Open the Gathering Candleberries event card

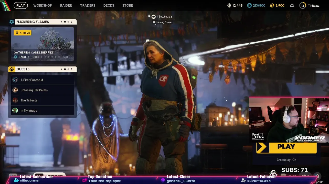tap(43, 44)
